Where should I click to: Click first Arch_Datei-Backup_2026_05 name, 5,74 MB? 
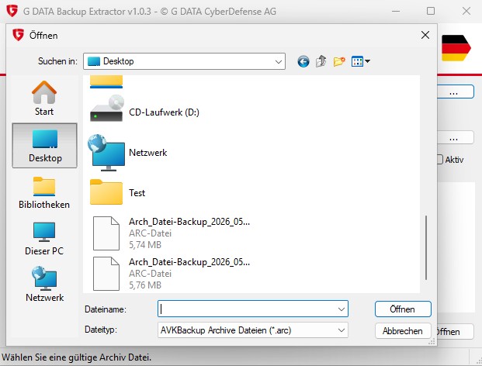click(x=189, y=222)
